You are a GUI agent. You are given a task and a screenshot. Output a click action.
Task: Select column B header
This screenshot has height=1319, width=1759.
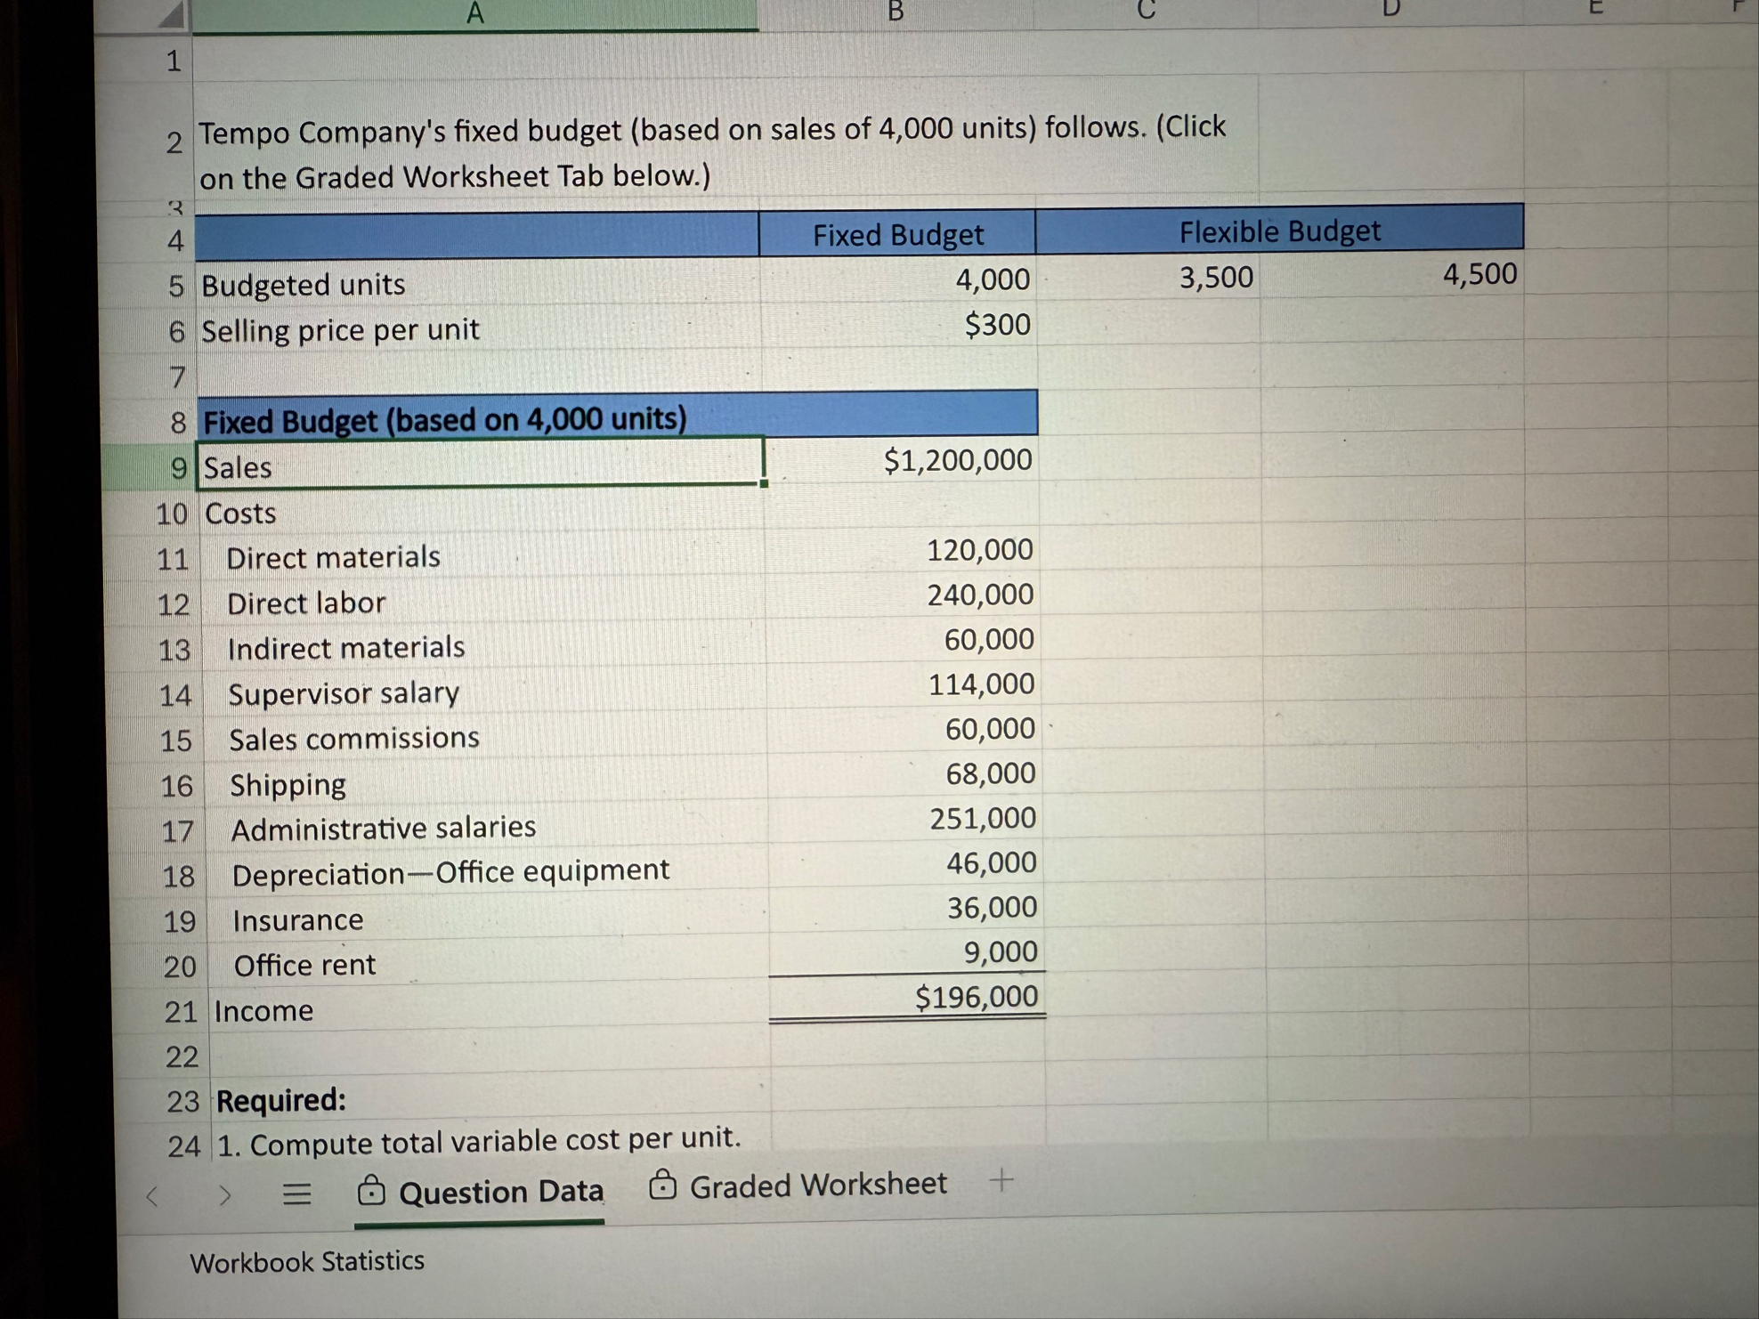895,11
